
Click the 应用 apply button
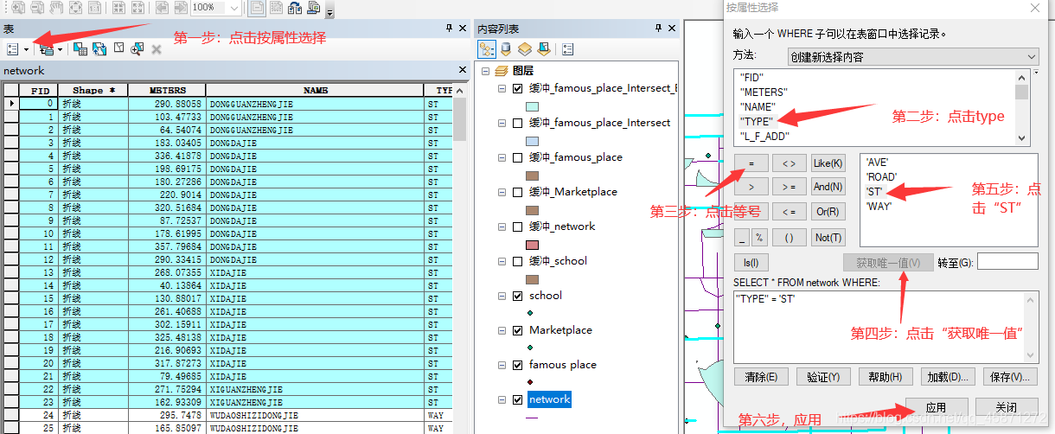(x=936, y=407)
